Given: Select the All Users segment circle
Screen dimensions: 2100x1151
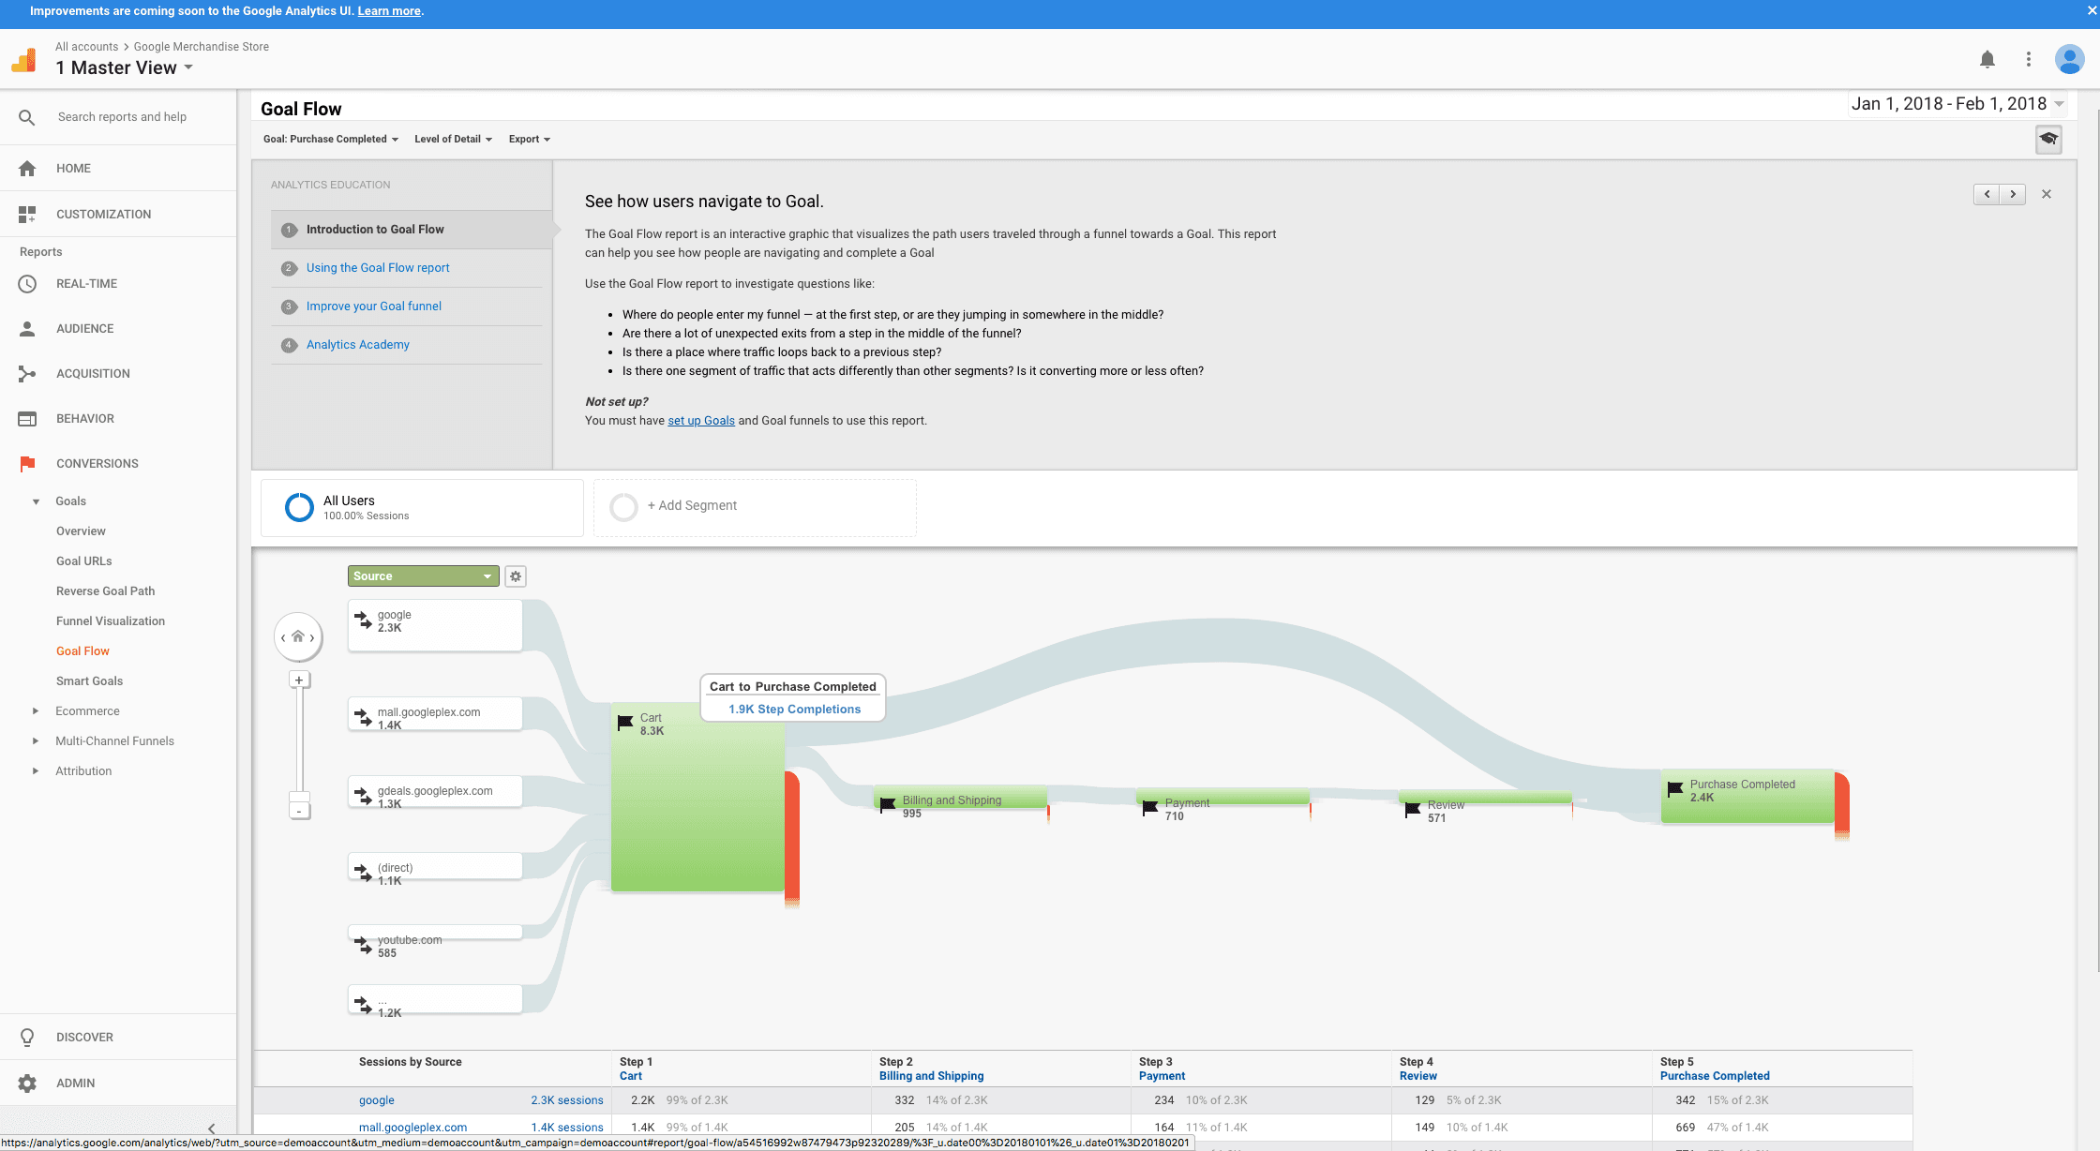Looking at the screenshot, I should [299, 507].
